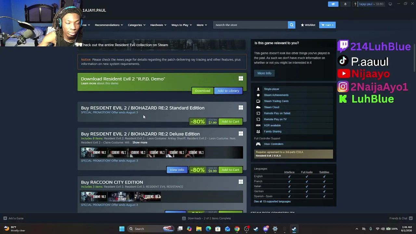This screenshot has width=416, height=234.
Task: Add Standard Edition to cart
Action: [230, 122]
